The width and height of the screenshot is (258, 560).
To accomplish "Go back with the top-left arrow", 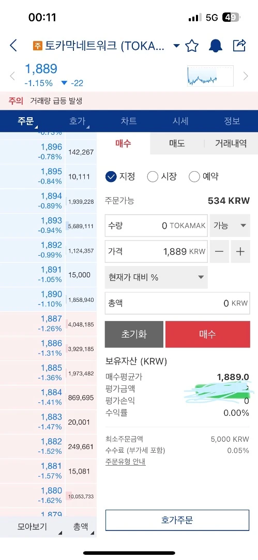I will pyautogui.click(x=13, y=46).
